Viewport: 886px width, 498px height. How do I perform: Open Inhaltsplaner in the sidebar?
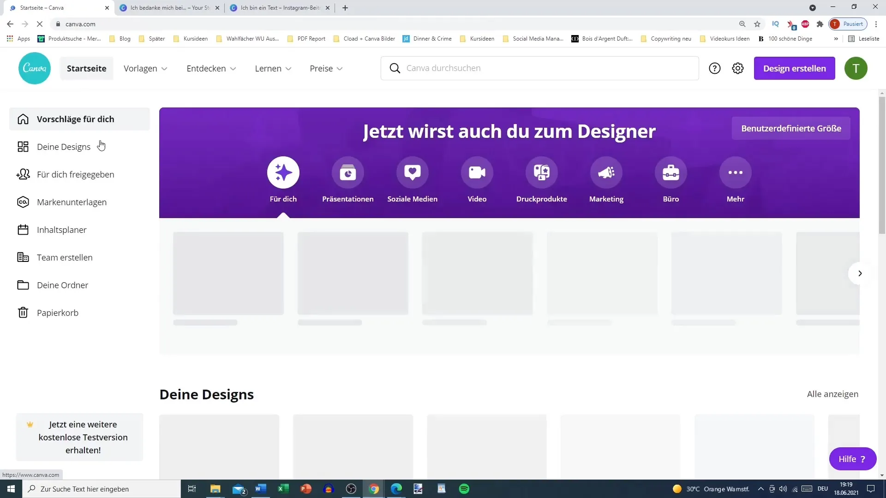(x=79, y=230)
